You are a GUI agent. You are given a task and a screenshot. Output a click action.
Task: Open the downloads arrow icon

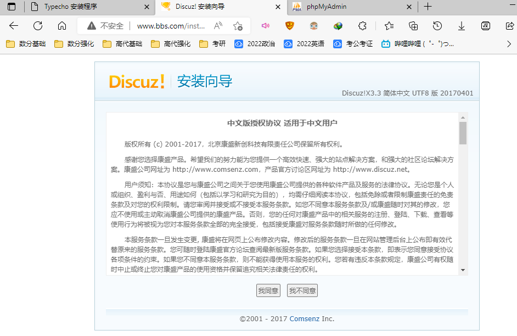pos(462,26)
